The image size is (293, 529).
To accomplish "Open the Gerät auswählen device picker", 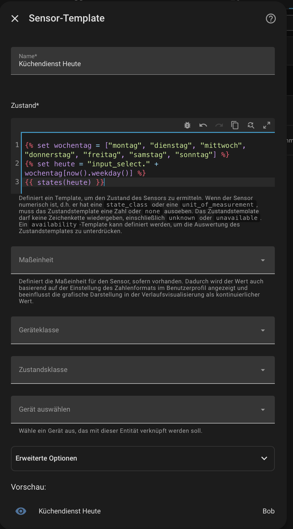I will 143,409.
